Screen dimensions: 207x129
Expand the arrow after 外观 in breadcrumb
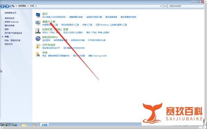point(36,6)
